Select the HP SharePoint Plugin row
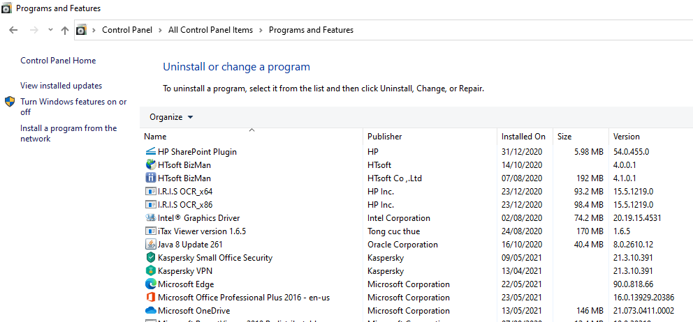693x322 pixels. pyautogui.click(x=416, y=152)
